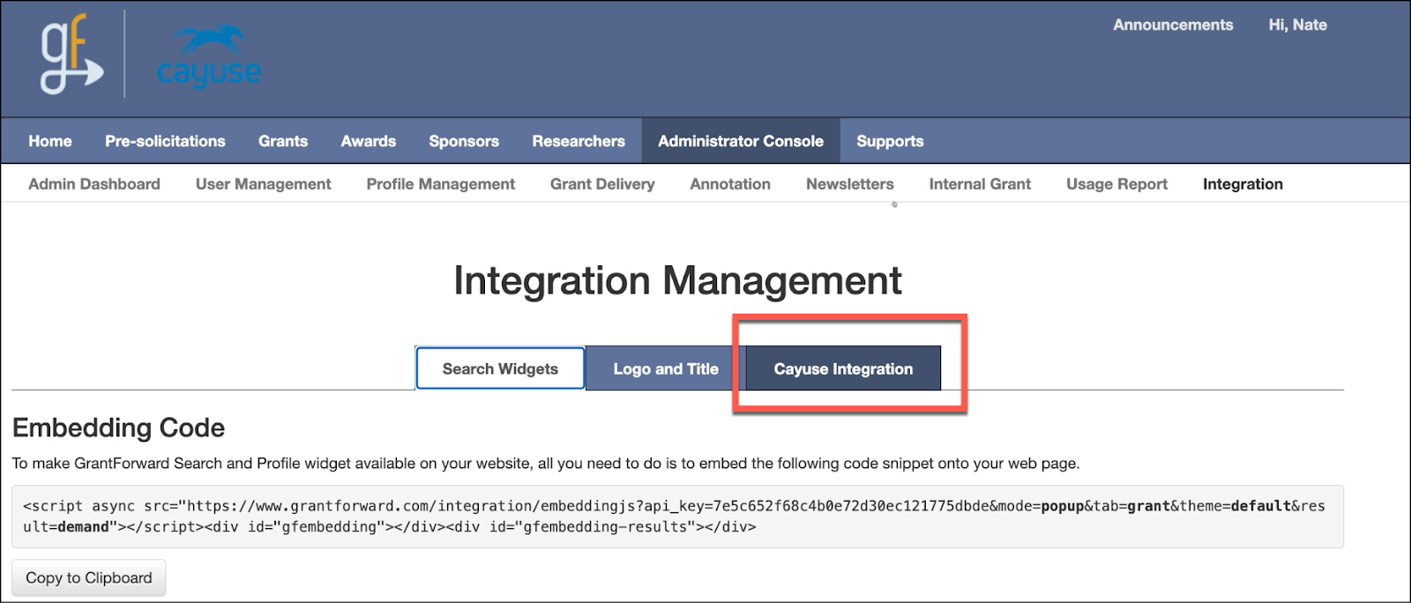Open the Profile Management submenu
1411x603 pixels.
tap(441, 184)
